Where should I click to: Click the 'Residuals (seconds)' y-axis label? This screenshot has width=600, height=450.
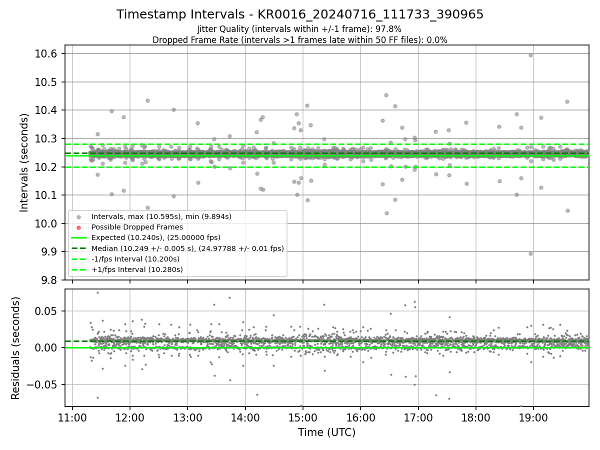pos(15,348)
